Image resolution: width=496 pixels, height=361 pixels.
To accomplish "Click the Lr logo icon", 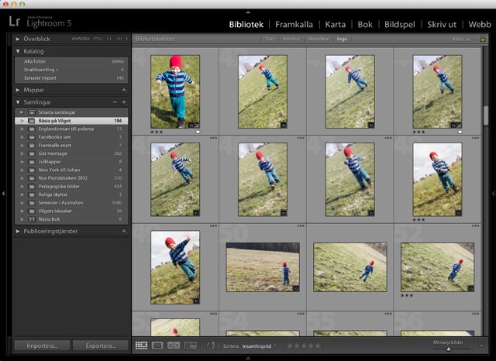I will (15, 22).
